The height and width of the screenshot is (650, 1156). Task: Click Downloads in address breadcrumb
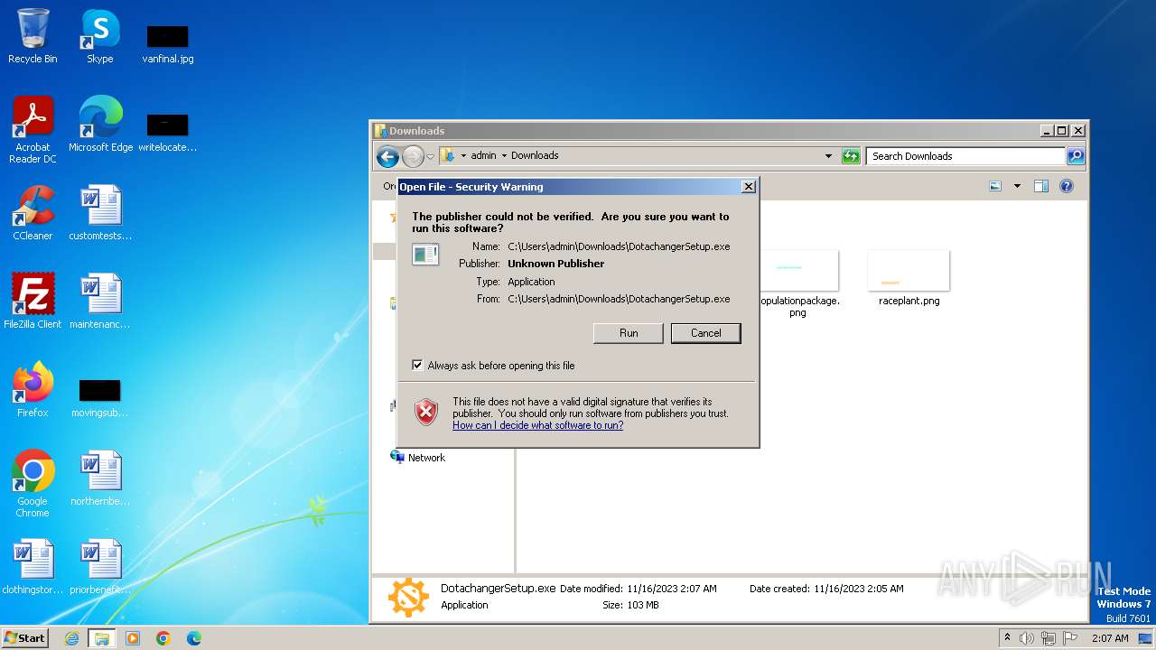click(535, 155)
